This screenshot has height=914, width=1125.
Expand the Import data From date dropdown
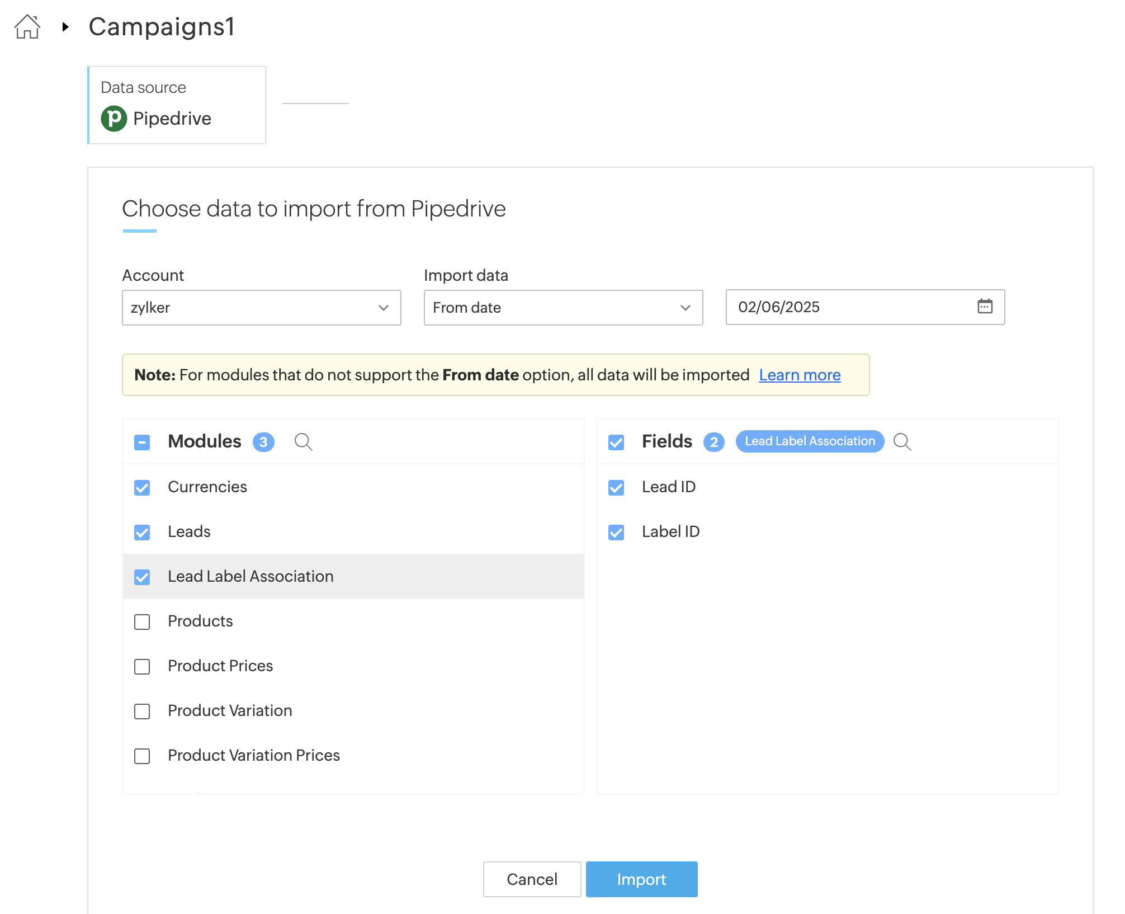coord(563,308)
